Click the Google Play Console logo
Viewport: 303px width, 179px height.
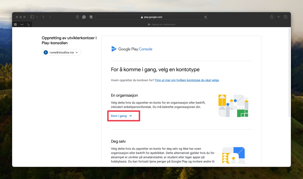pyautogui.click(x=132, y=49)
